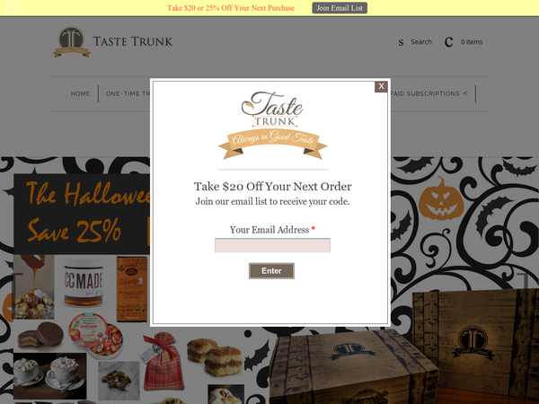Click the CC Made jar product image
This screenshot has height=404, width=539.
(84, 284)
